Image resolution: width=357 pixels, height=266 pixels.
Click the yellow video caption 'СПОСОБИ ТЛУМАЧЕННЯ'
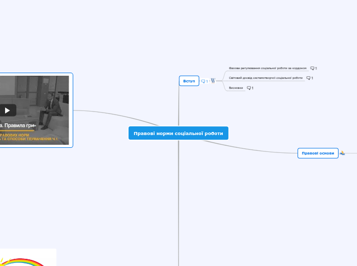31,139
